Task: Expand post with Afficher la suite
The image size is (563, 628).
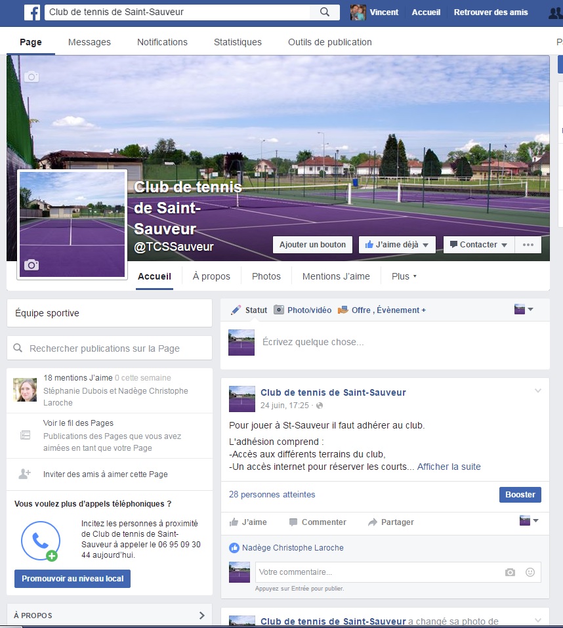Action: coord(449,467)
